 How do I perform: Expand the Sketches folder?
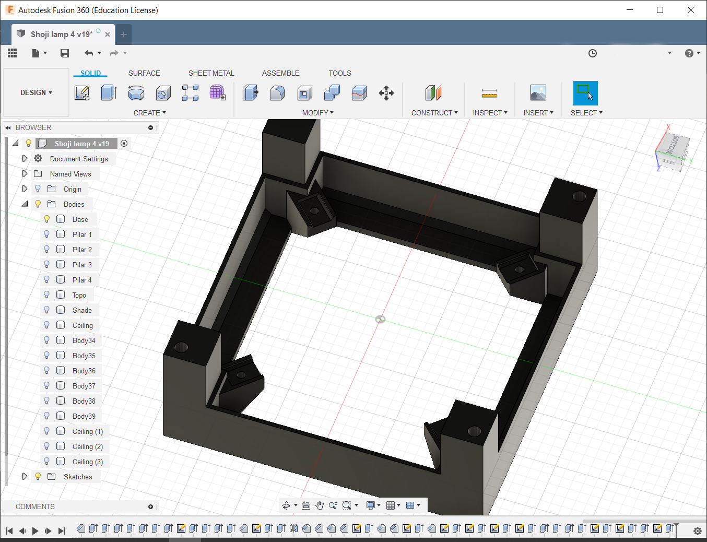(x=25, y=477)
